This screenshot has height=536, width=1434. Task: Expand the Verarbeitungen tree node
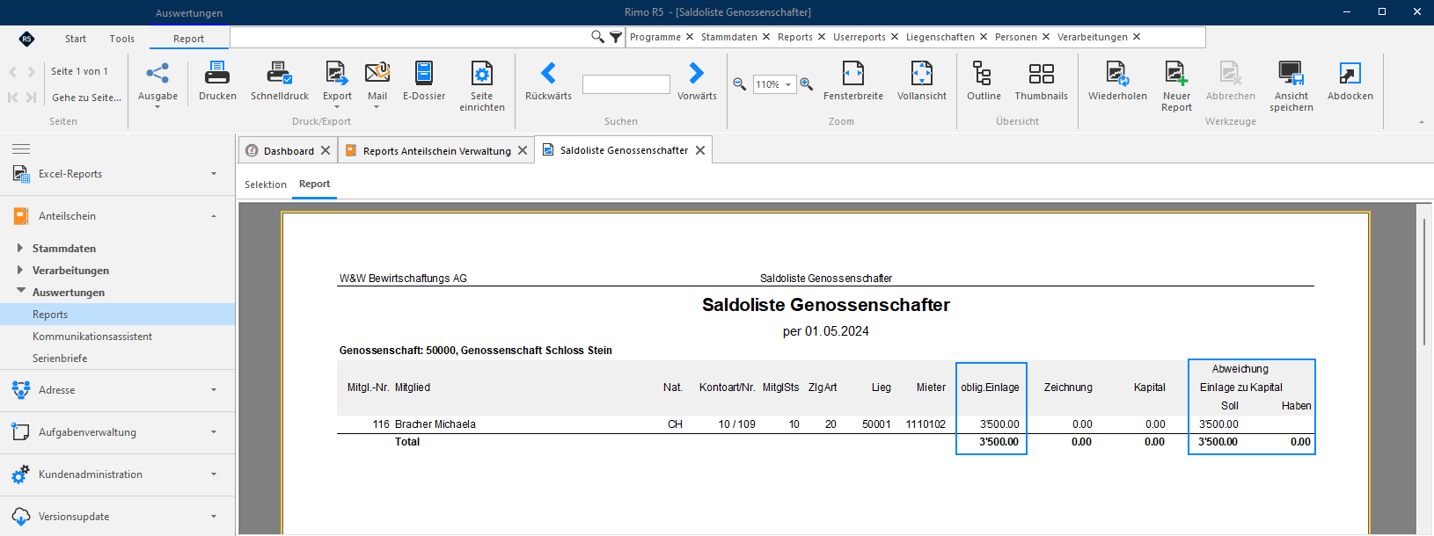coord(19,271)
